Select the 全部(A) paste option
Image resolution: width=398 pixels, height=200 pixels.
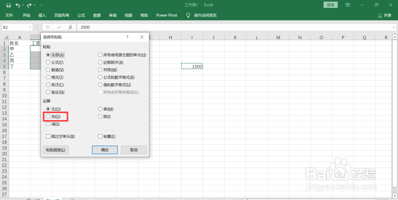[x=55, y=55]
